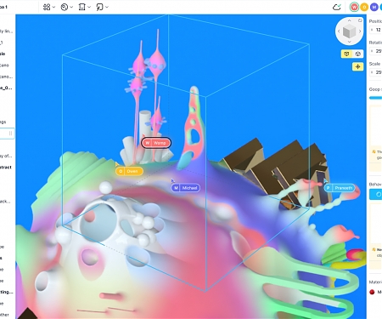Select the purple M collaborator avatar
The width and height of the screenshot is (382, 319).
[374, 7]
